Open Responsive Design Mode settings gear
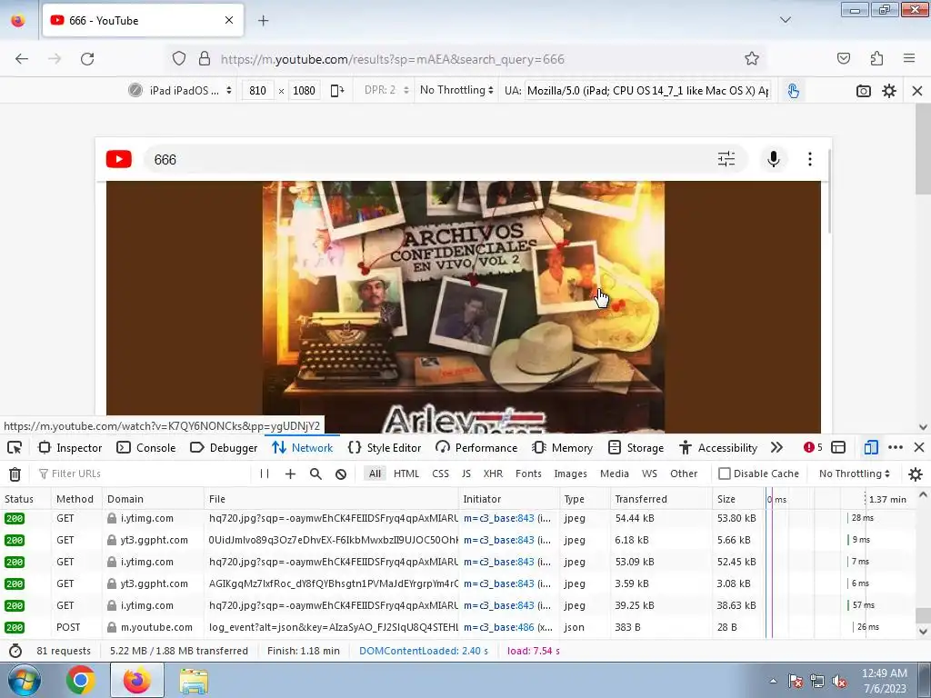931x698 pixels. click(x=889, y=91)
